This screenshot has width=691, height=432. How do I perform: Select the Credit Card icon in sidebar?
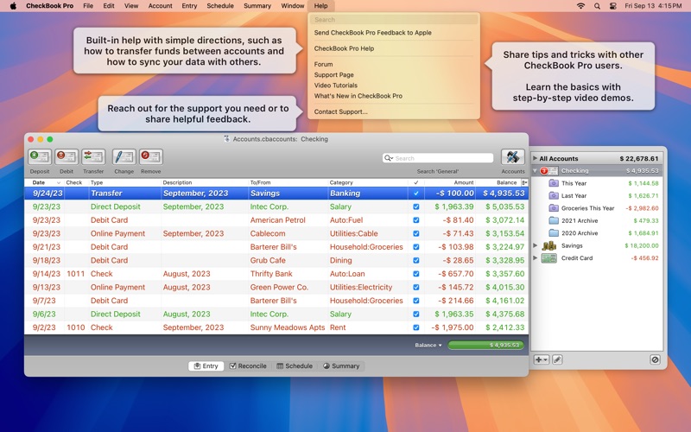click(549, 257)
